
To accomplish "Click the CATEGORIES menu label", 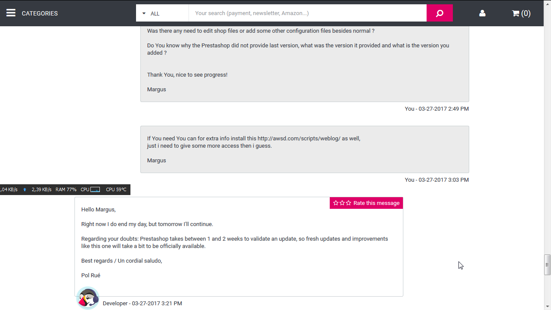I will 40,13.
